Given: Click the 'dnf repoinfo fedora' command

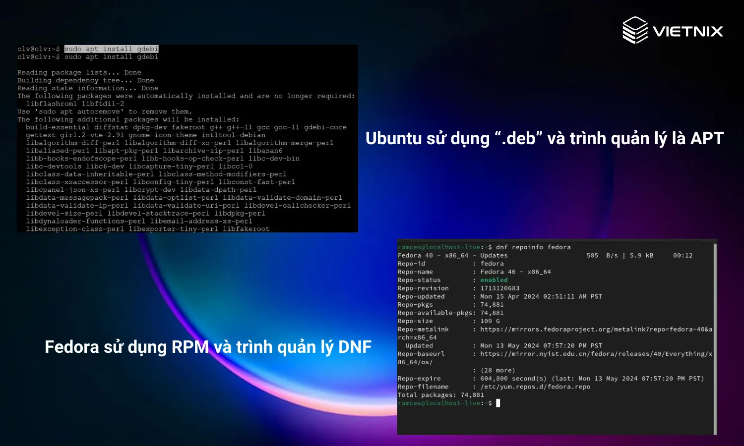Looking at the screenshot, I should pyautogui.click(x=533, y=247).
